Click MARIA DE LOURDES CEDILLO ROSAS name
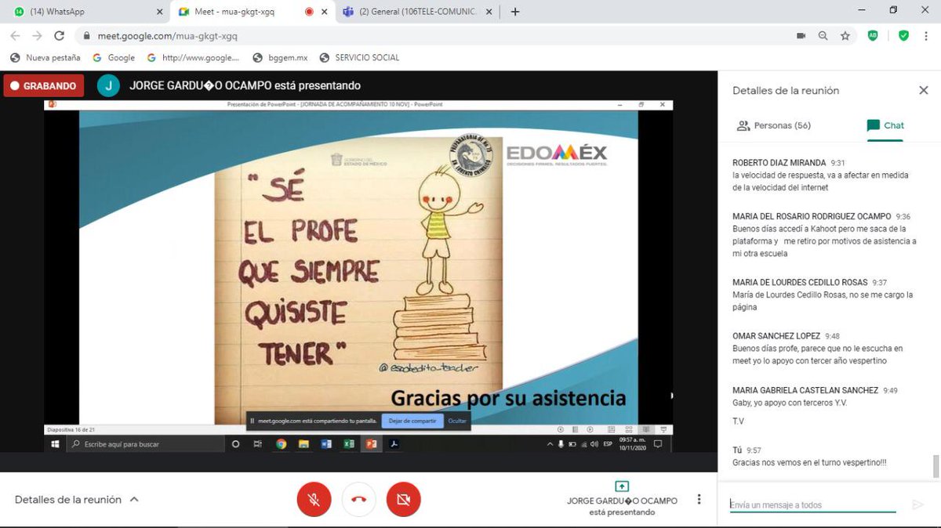Viewport: 941px width, 528px height. [800, 282]
